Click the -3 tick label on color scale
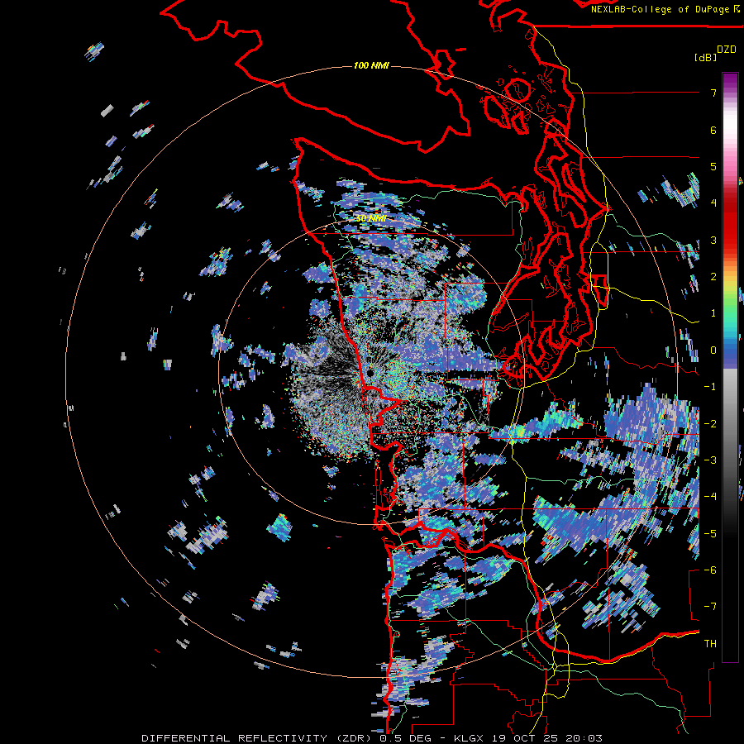 point(710,460)
